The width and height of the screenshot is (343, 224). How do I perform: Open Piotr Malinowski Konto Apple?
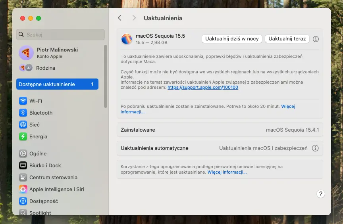[x=57, y=53]
